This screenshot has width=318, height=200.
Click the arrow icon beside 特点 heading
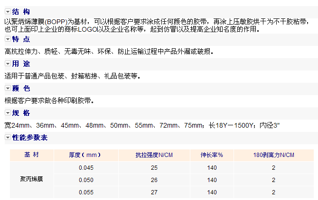click(8, 39)
